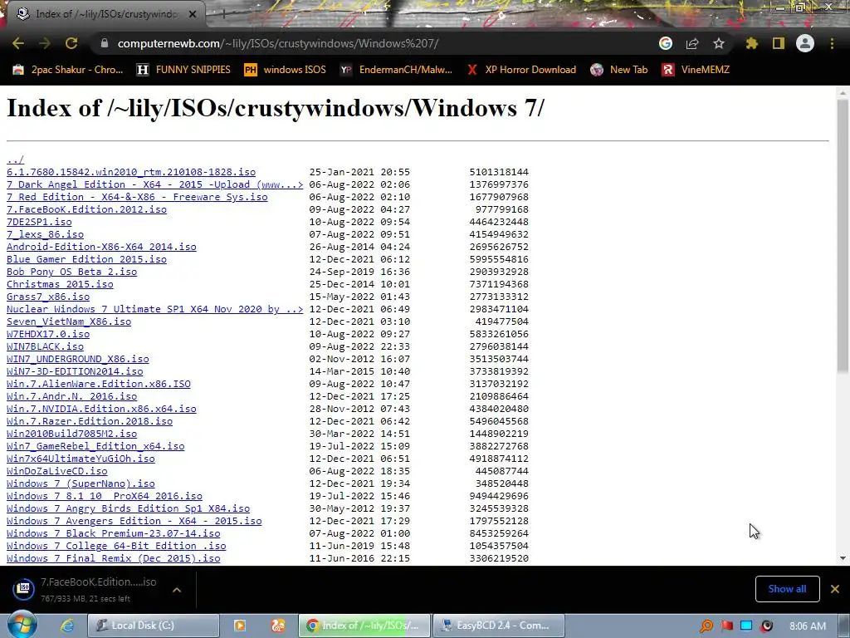
Task: Download Nuclear Windows 7 Ultimate iso
Action: point(155,309)
